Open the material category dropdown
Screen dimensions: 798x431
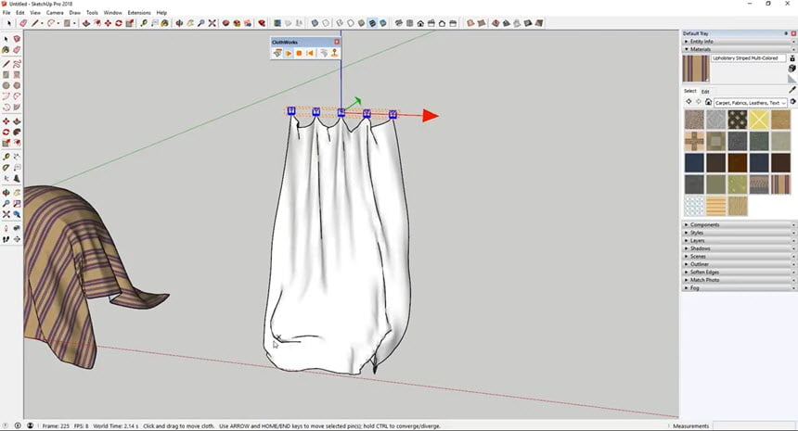coord(750,103)
